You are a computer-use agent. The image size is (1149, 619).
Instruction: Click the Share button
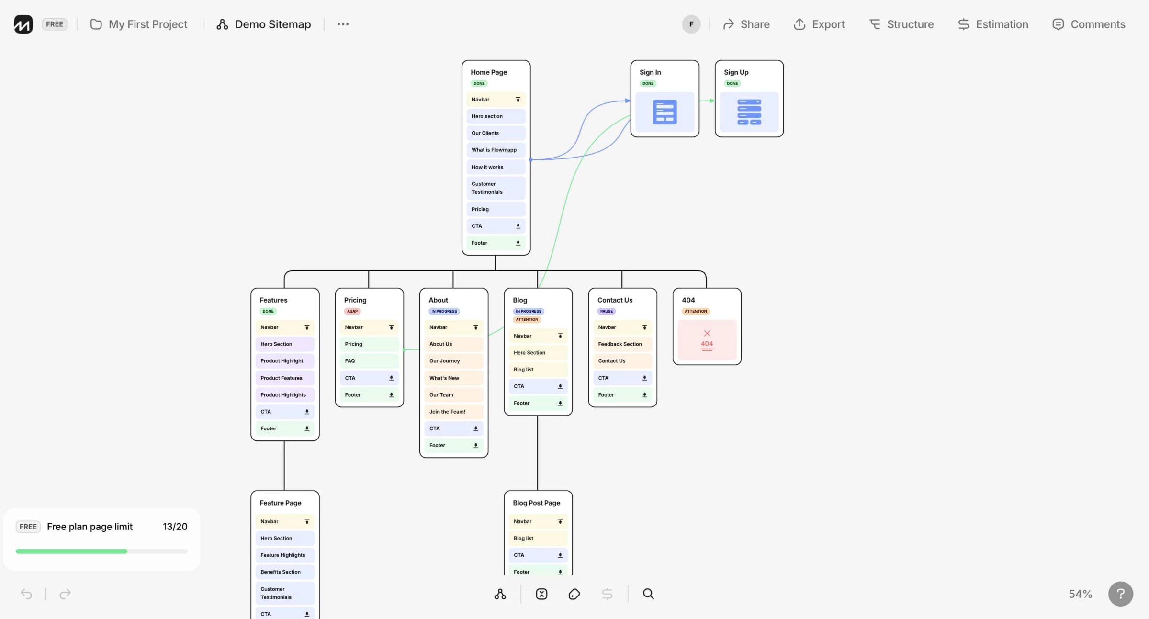[746, 24]
